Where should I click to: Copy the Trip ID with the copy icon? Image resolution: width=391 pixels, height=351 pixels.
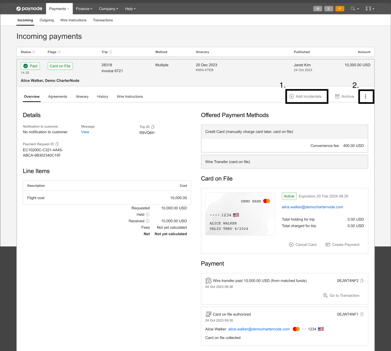point(153,127)
